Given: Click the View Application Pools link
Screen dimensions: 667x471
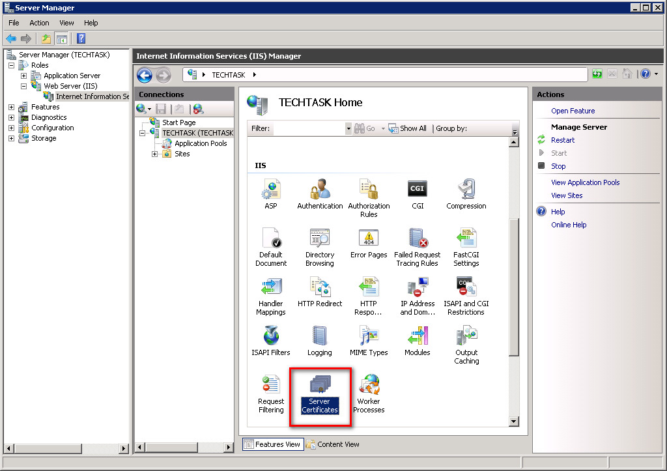Looking at the screenshot, I should (585, 182).
